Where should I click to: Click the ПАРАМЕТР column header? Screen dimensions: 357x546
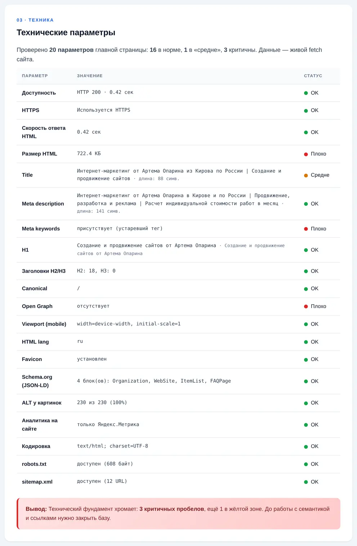(35, 76)
